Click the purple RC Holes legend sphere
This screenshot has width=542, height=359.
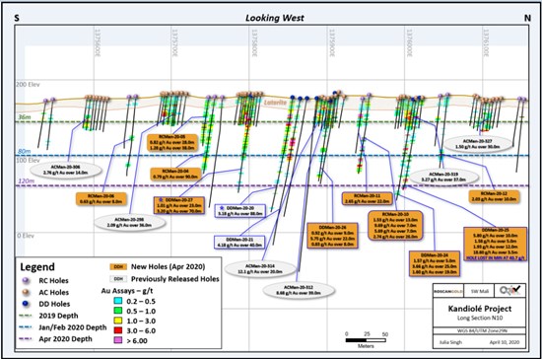coord(26,280)
